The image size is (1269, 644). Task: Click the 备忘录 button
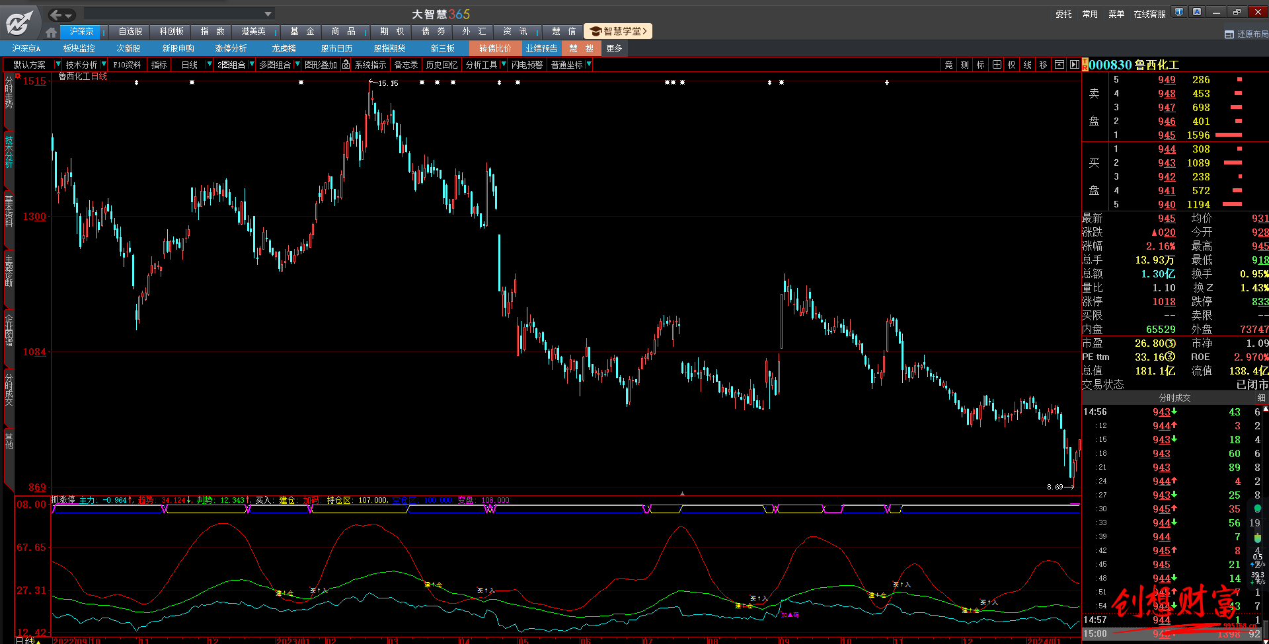point(406,65)
